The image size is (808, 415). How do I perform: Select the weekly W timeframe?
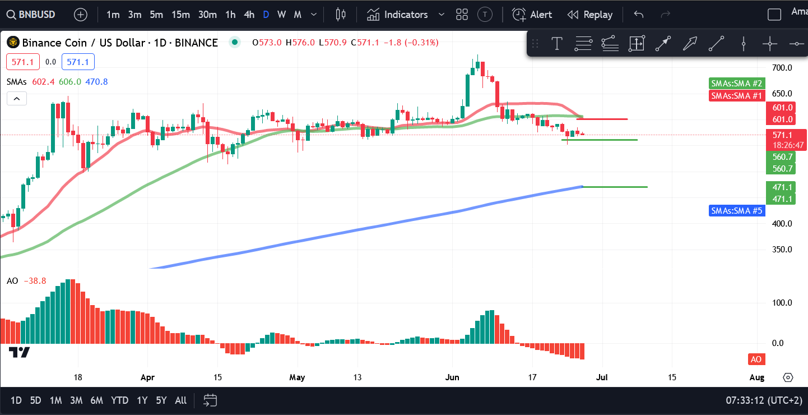click(x=281, y=15)
